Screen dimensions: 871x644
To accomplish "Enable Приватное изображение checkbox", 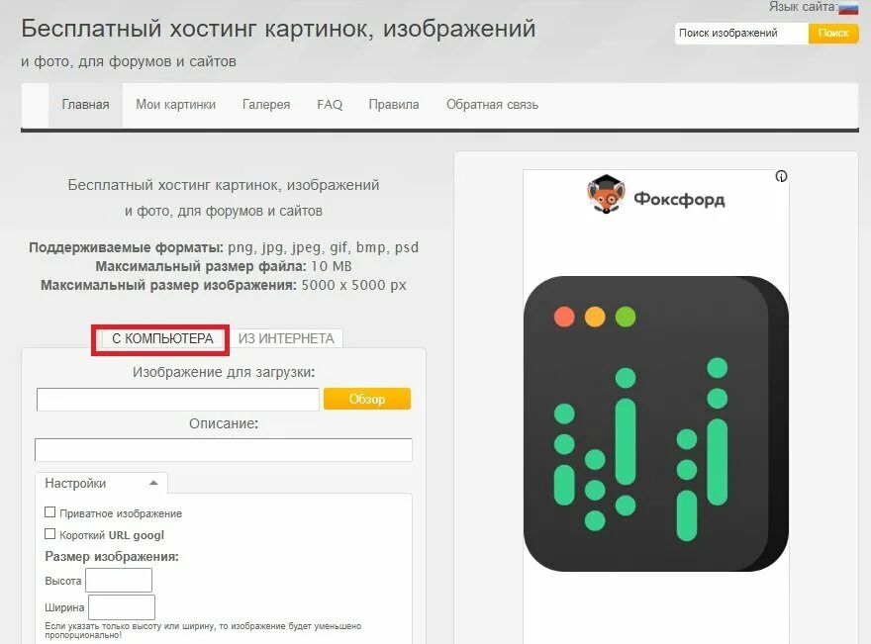I will tap(50, 511).
